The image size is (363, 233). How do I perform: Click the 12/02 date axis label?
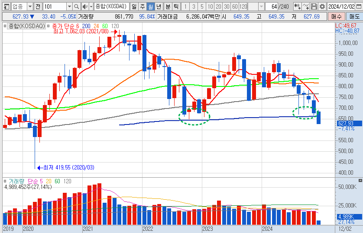click(345, 229)
